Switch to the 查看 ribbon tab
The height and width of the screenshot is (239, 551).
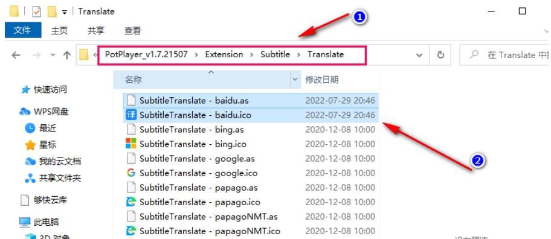tap(132, 31)
